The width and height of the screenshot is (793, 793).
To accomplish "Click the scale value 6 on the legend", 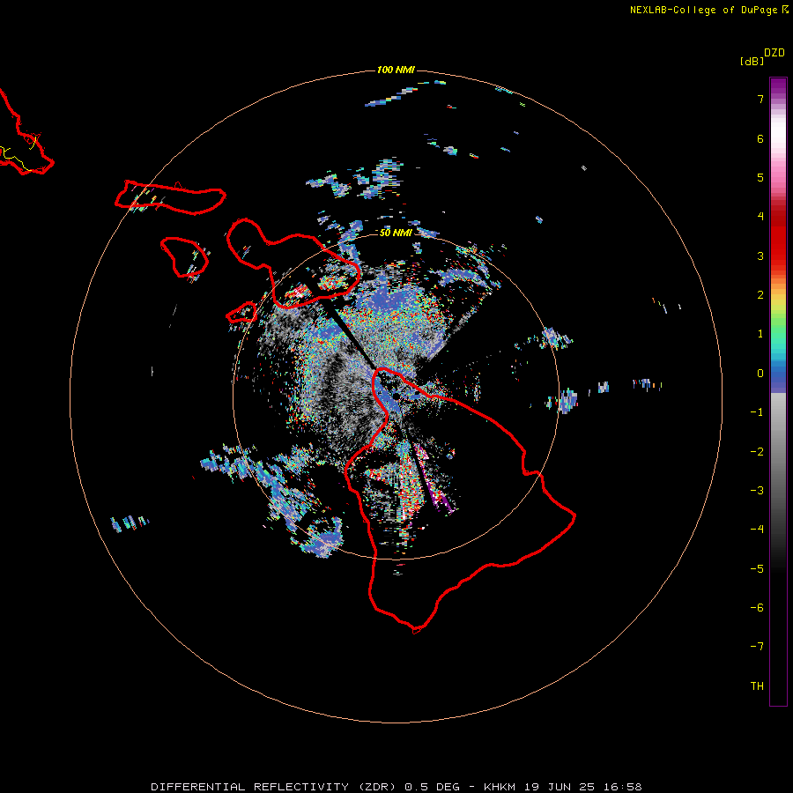I will tap(760, 138).
